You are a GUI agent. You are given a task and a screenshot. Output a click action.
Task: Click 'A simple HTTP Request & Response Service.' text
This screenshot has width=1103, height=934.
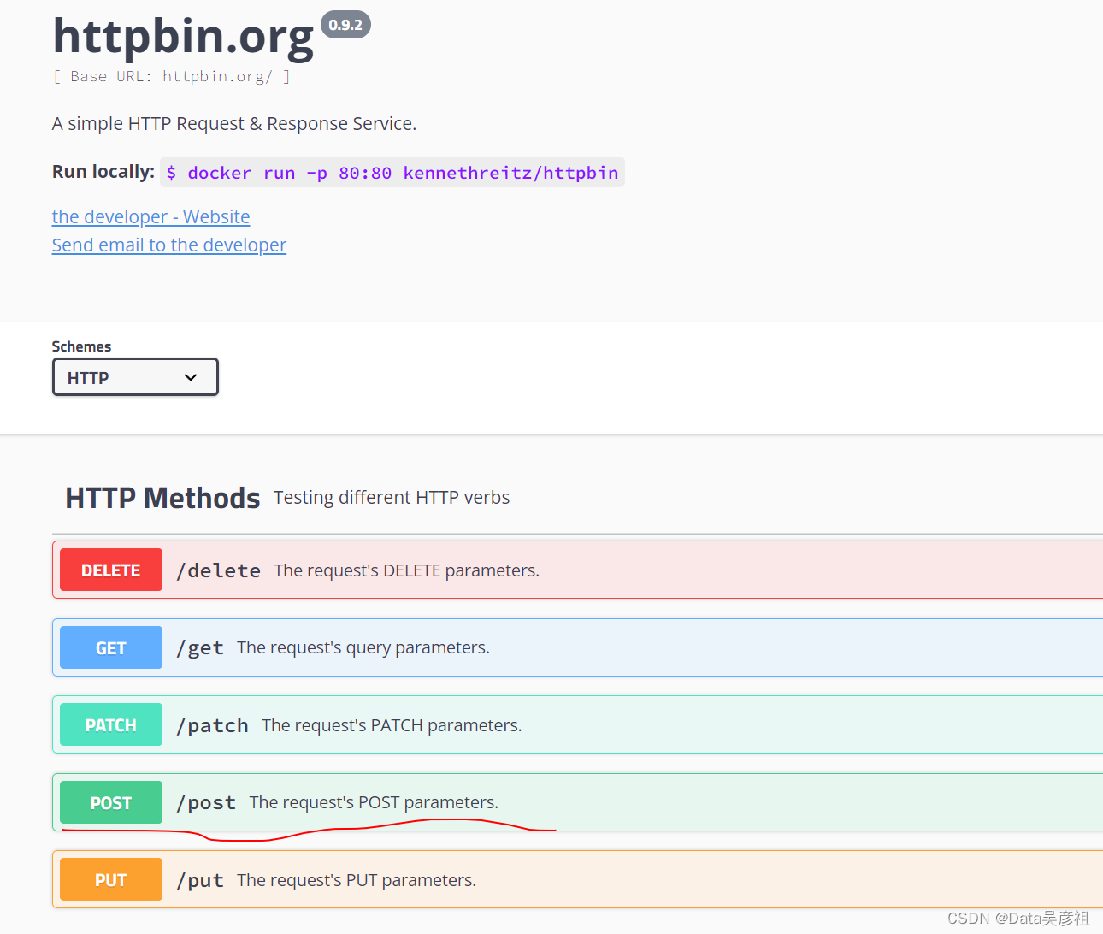point(234,123)
